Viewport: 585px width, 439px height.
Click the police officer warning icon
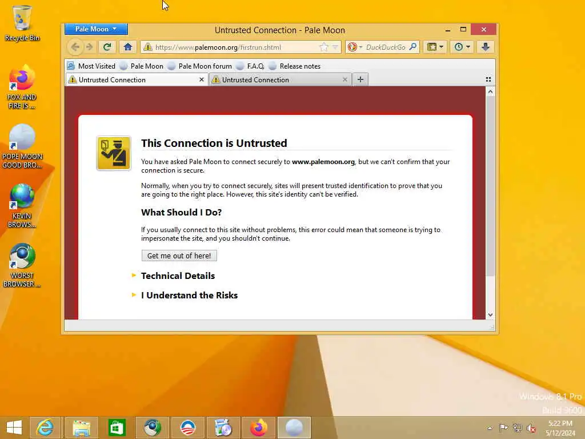[x=114, y=153]
